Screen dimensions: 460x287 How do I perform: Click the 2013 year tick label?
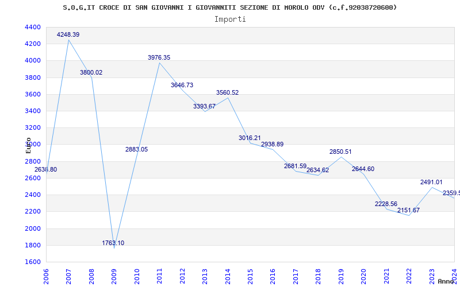[x=205, y=276]
